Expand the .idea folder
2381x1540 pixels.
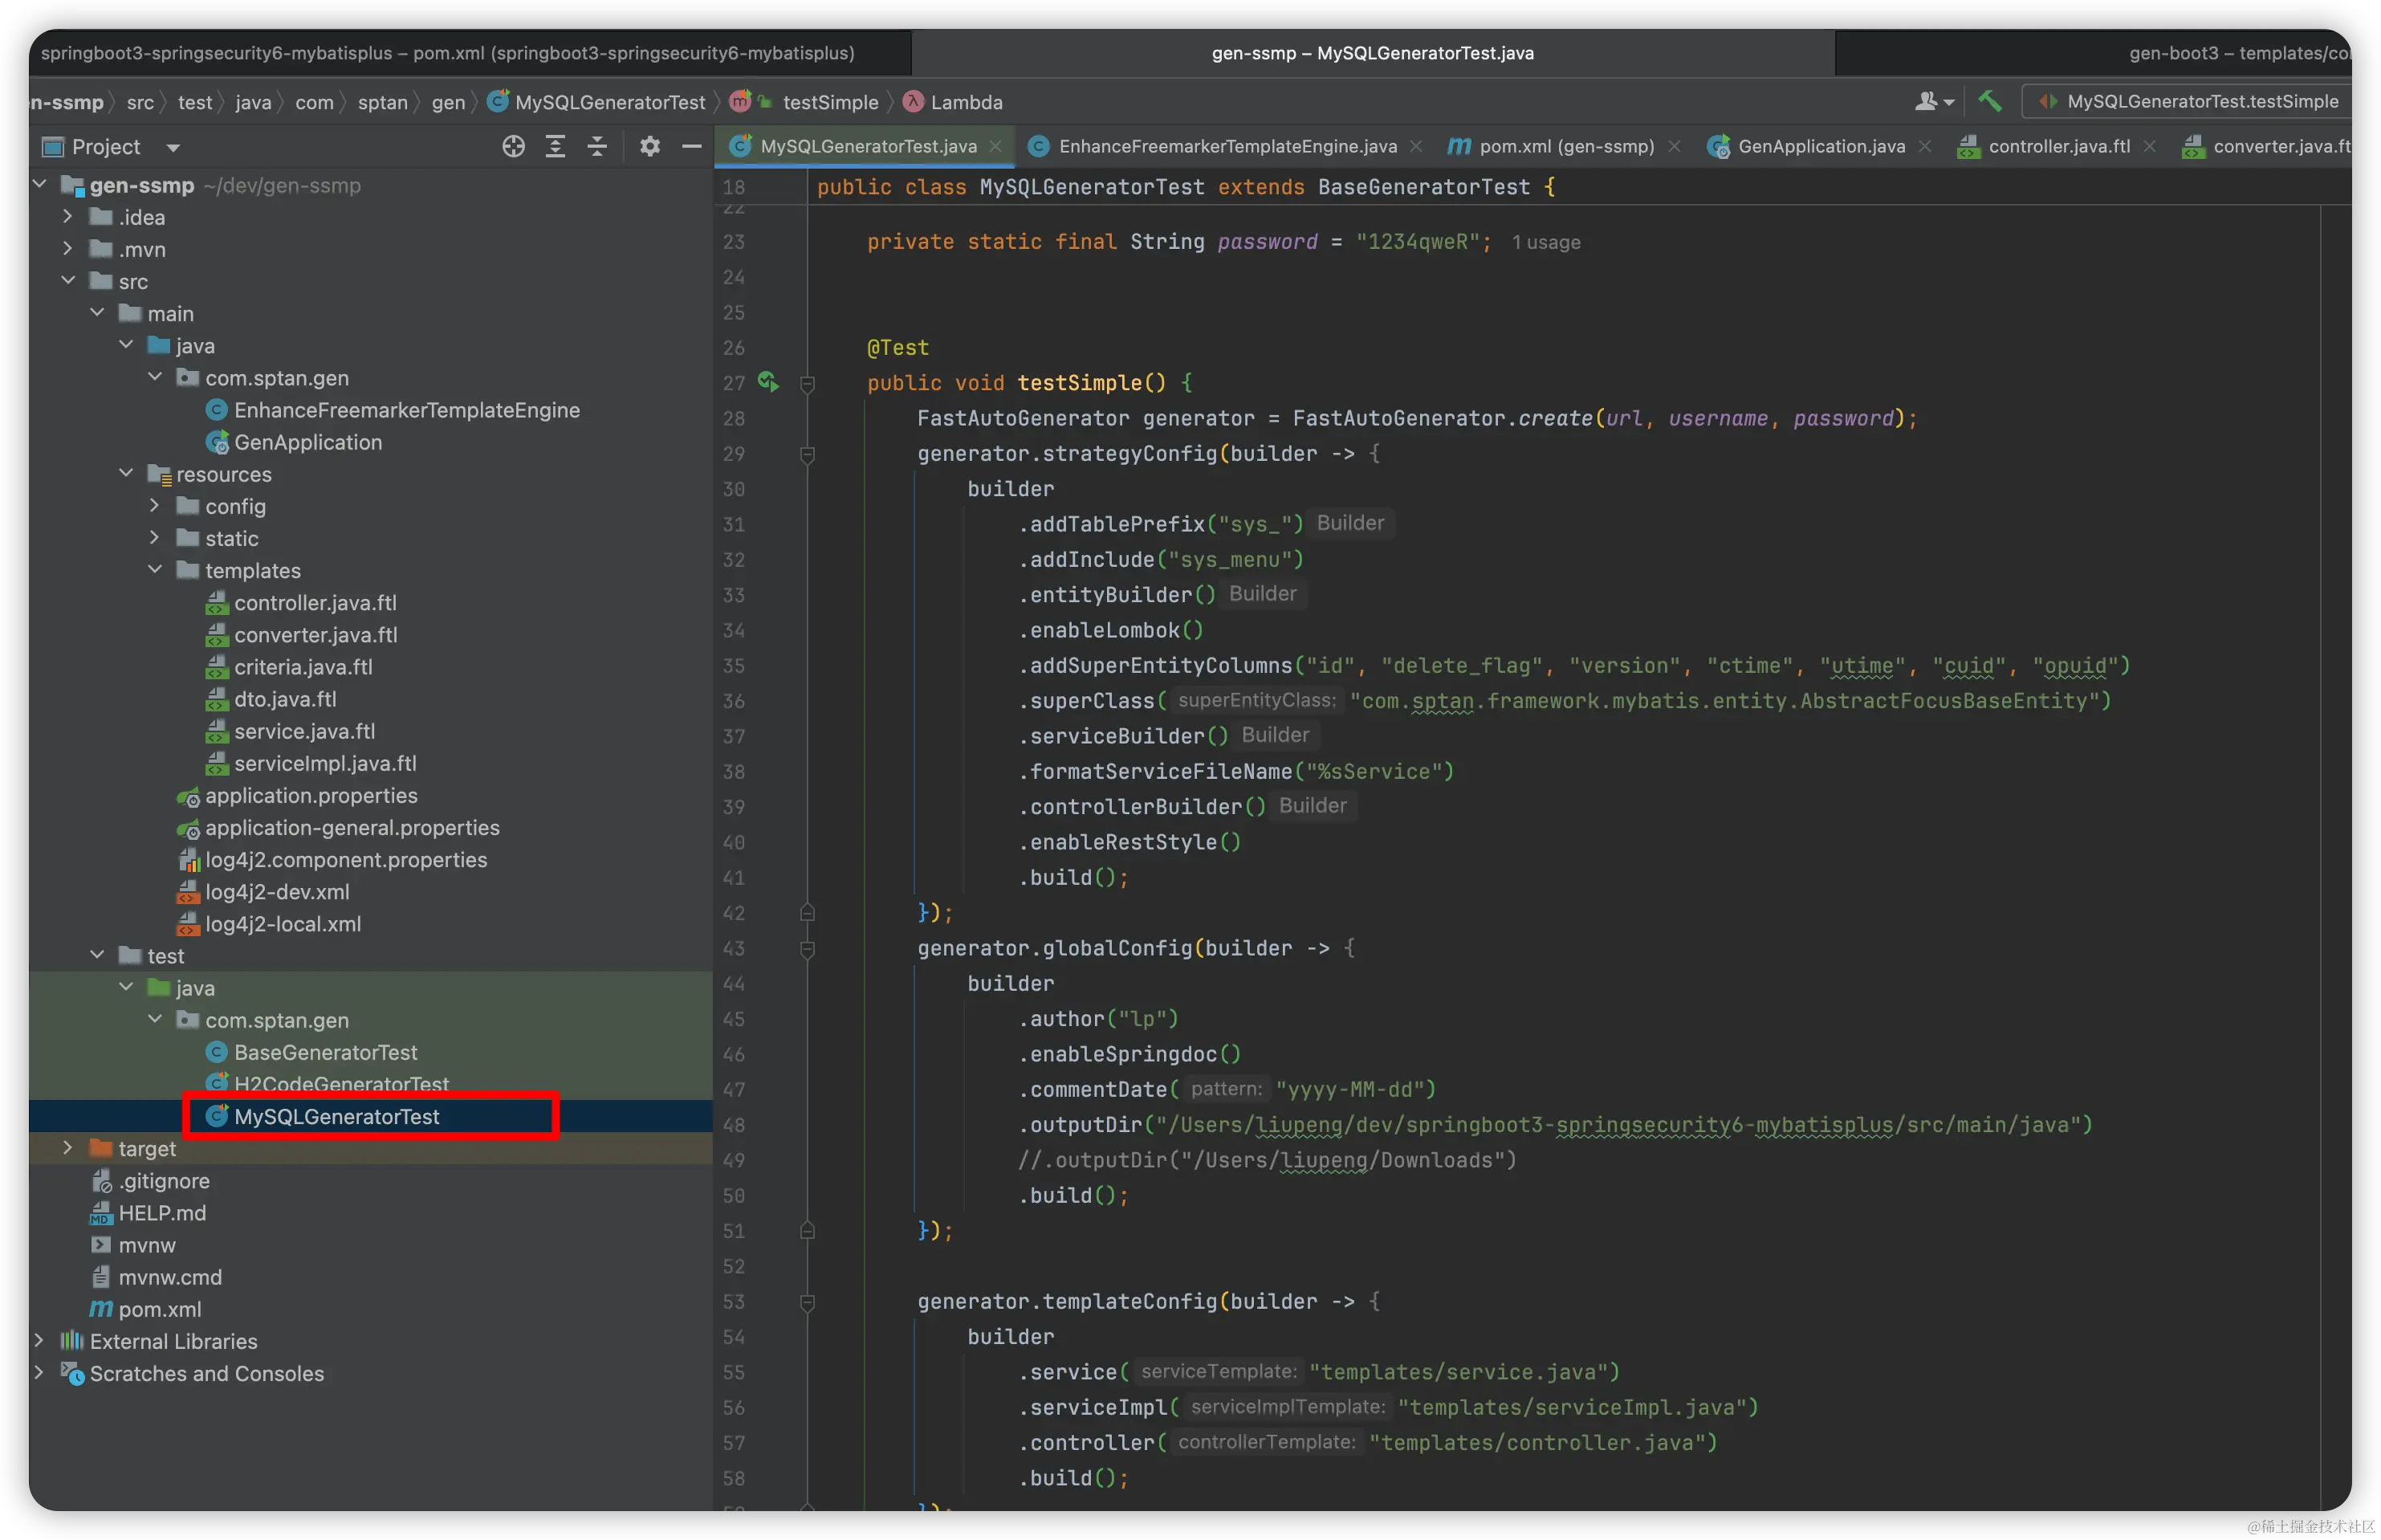pos(68,216)
